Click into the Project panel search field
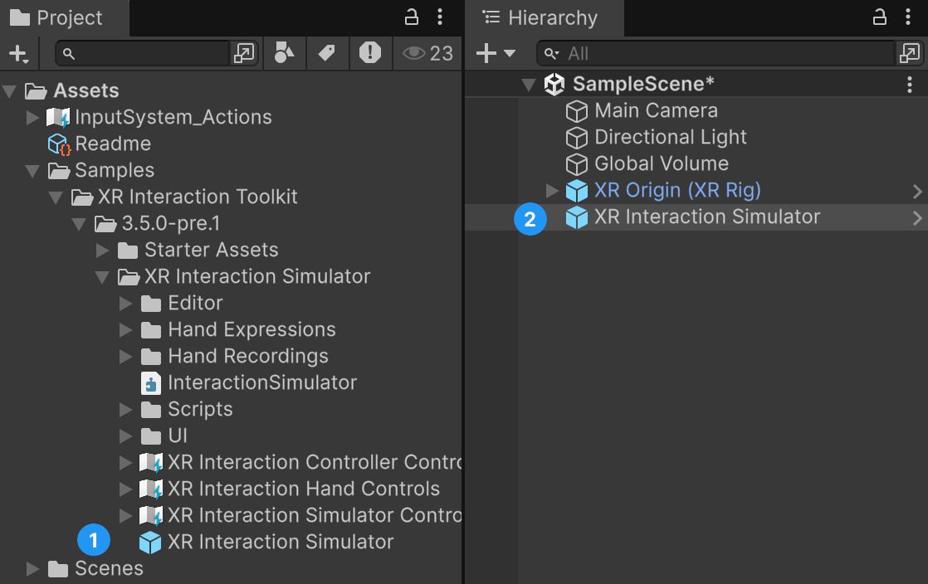 (x=142, y=53)
